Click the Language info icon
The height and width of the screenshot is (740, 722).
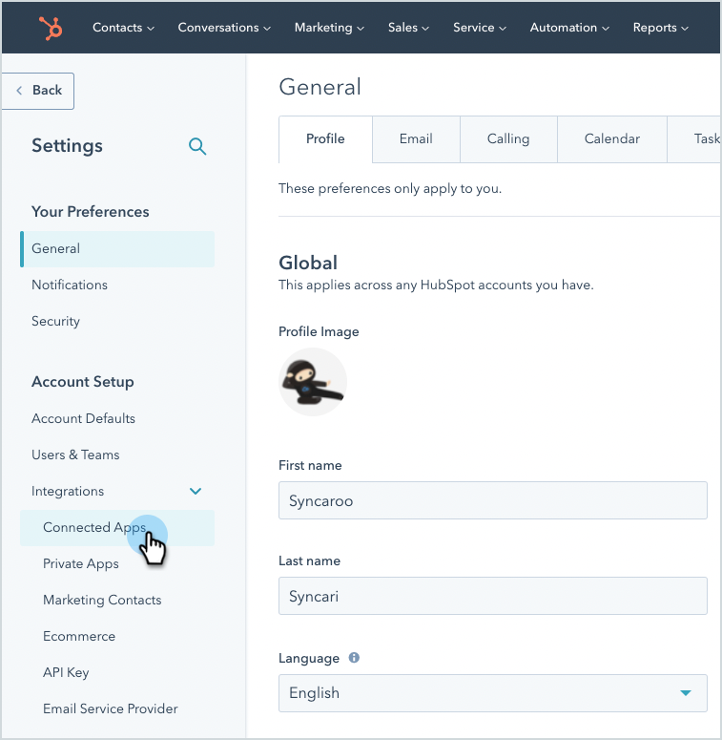coord(354,658)
